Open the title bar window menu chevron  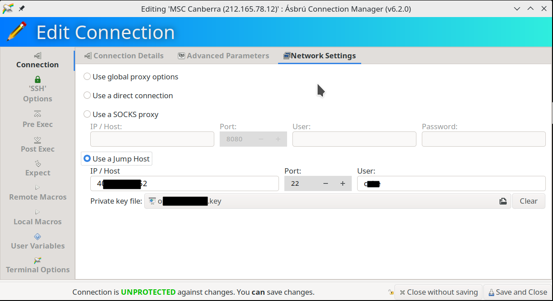(x=517, y=9)
